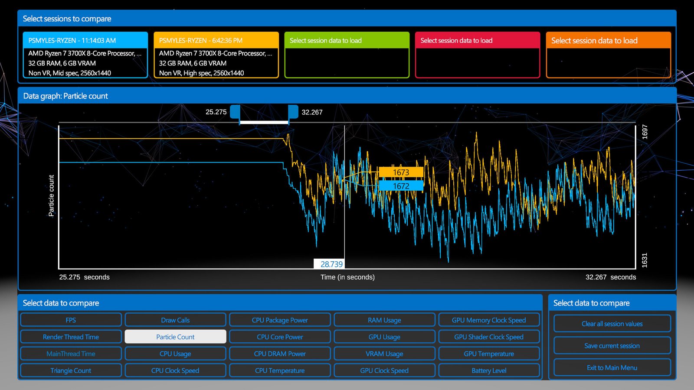Show GPU Temperature graph
The height and width of the screenshot is (390, 694).
[489, 354]
